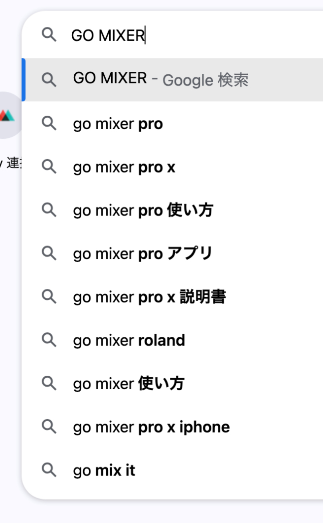Open the 'go mixer pro アプリ' suggestion

tap(142, 254)
